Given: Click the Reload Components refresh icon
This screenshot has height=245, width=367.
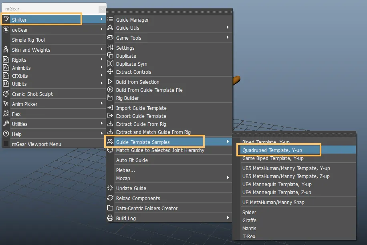Looking at the screenshot, I should click(110, 198).
